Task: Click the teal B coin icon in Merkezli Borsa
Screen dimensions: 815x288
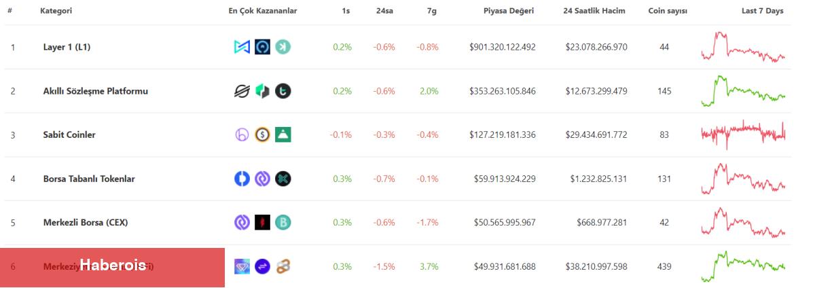Action: 283,222
